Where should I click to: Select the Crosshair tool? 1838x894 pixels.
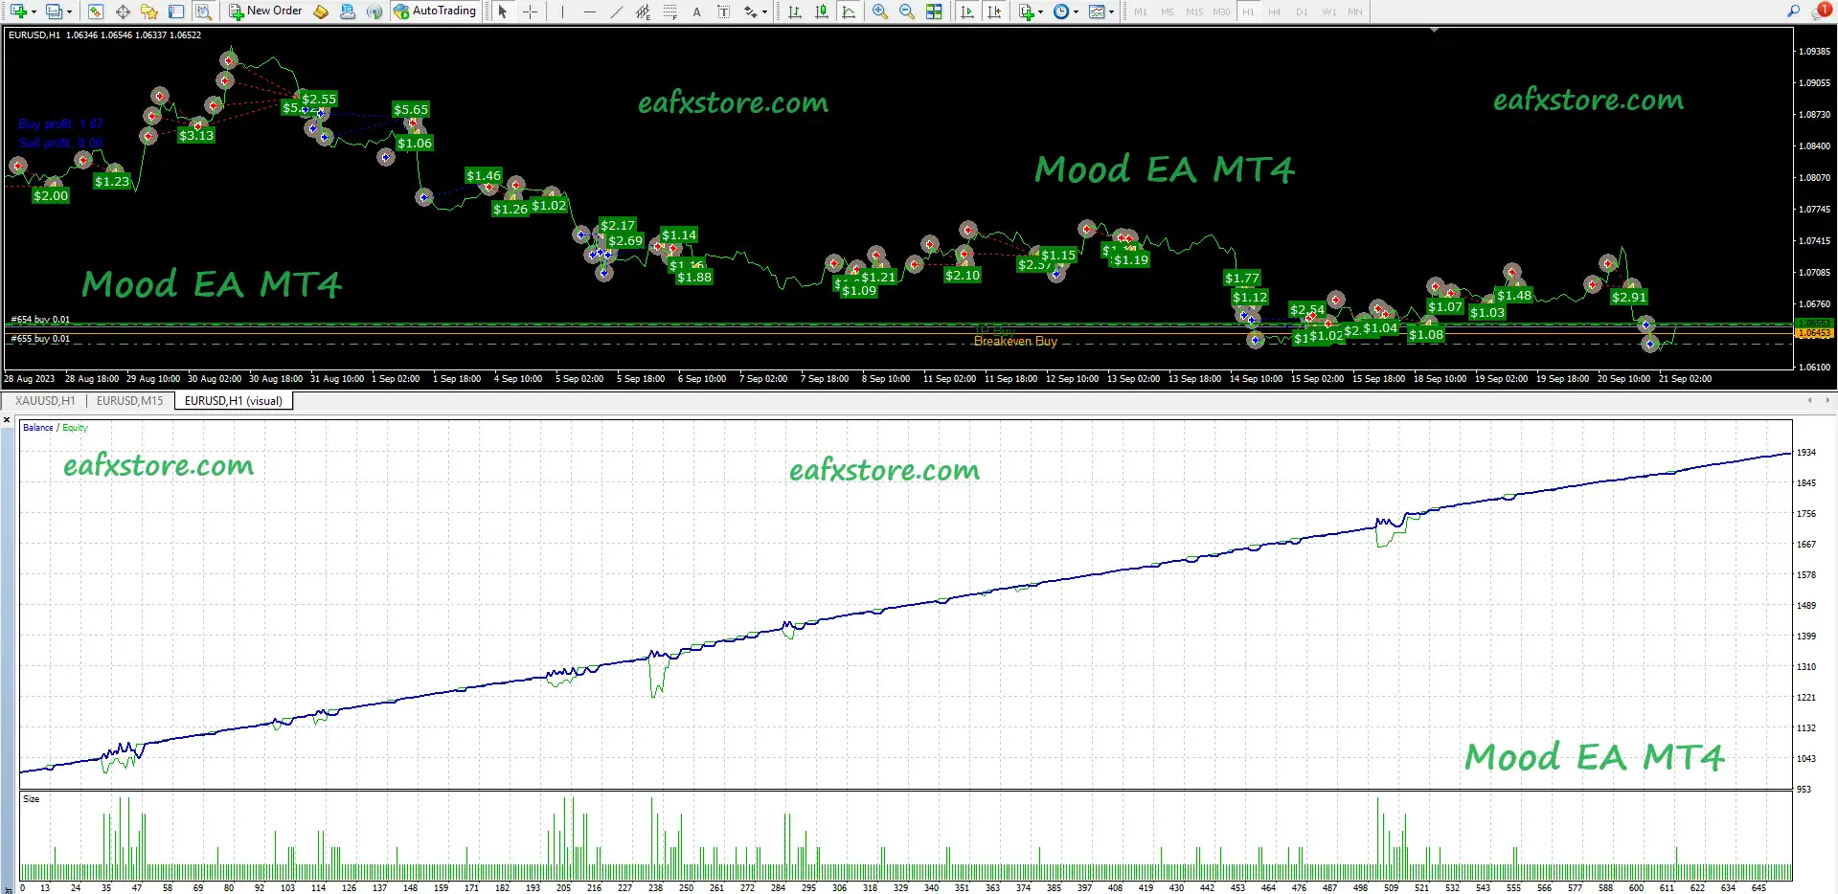pyautogui.click(x=530, y=11)
